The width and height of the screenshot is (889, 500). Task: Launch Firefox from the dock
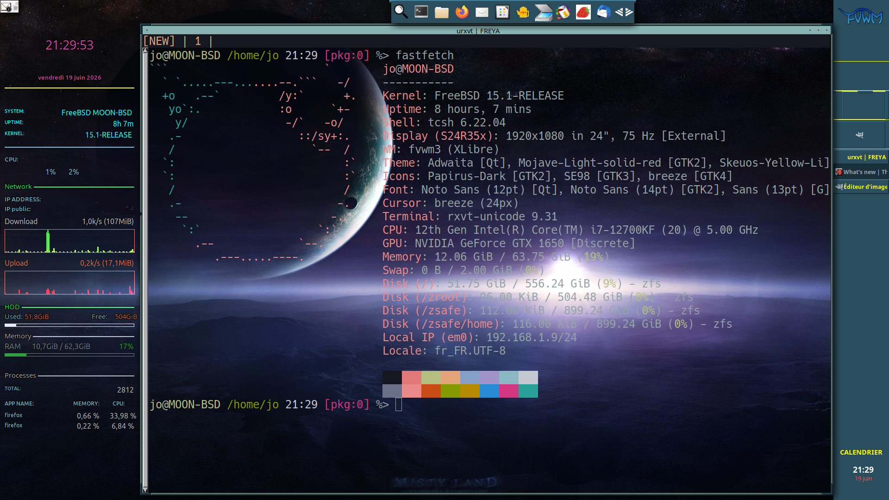click(462, 12)
